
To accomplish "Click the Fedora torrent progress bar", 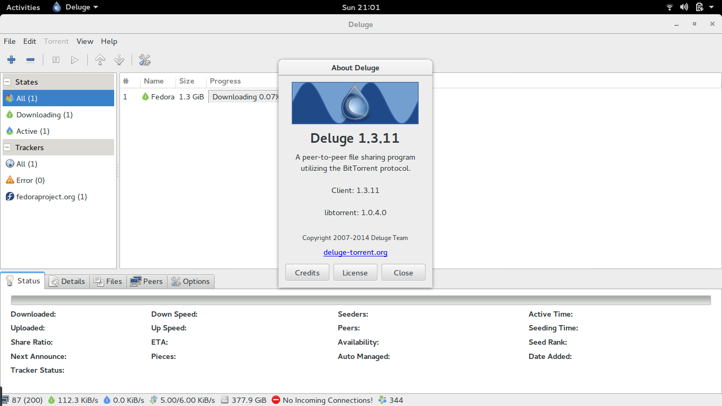I will [x=244, y=97].
